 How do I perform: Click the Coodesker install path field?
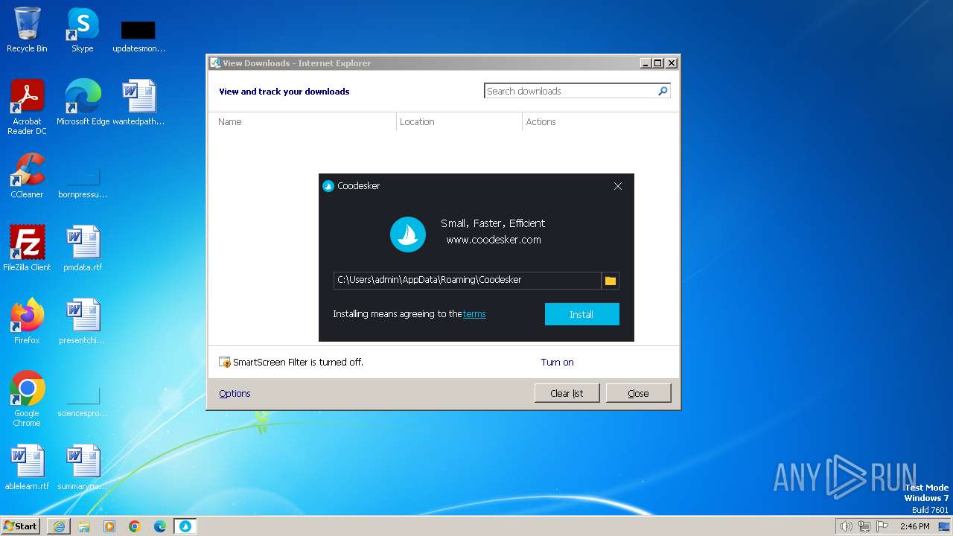468,280
